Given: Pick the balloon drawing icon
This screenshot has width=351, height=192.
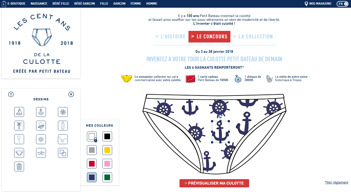Looking at the screenshot, I should (19, 139).
